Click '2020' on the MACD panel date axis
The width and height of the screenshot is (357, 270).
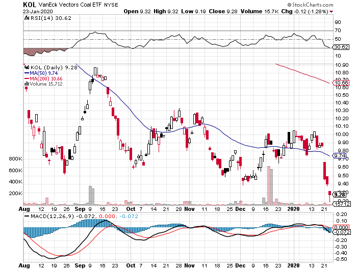(x=293, y=265)
